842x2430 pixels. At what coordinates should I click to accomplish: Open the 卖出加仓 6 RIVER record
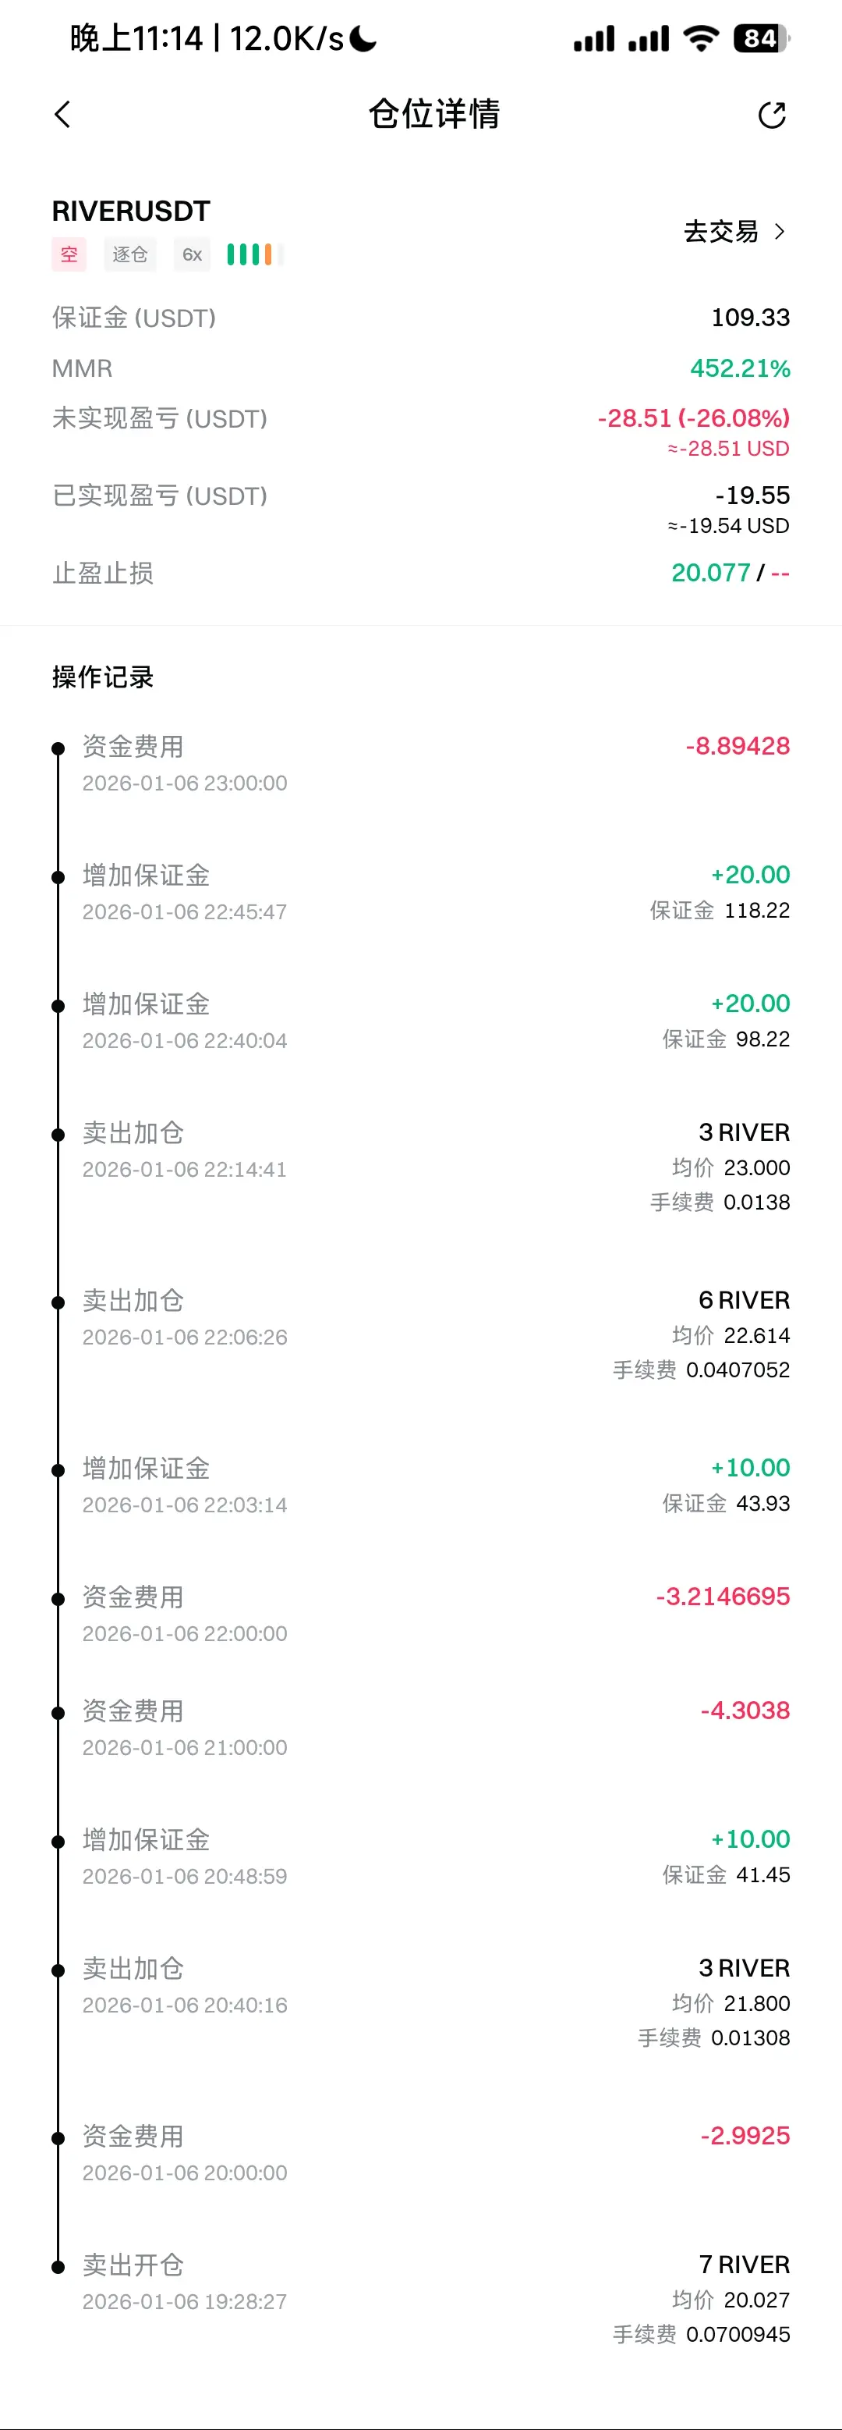click(420, 1334)
